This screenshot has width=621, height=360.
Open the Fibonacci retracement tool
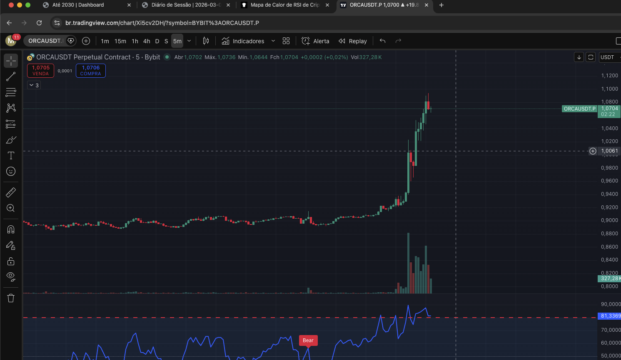pos(11,92)
